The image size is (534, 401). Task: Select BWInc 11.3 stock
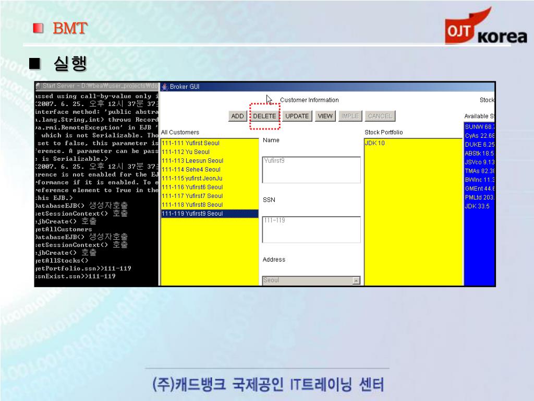pos(480,180)
